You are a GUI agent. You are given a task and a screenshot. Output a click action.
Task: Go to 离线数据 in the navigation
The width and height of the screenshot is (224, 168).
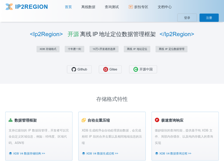[x=88, y=7]
